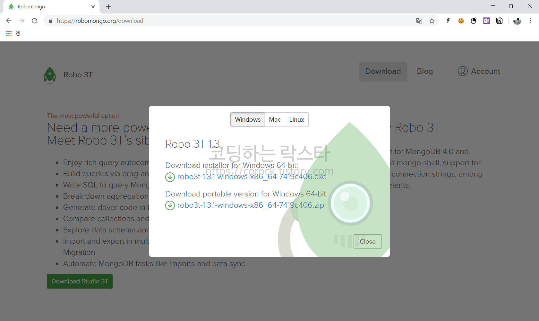Reload the robomongo download page

35,21
